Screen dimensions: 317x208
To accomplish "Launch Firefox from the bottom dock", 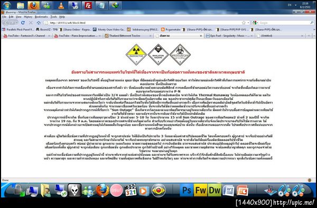I will (102, 190).
